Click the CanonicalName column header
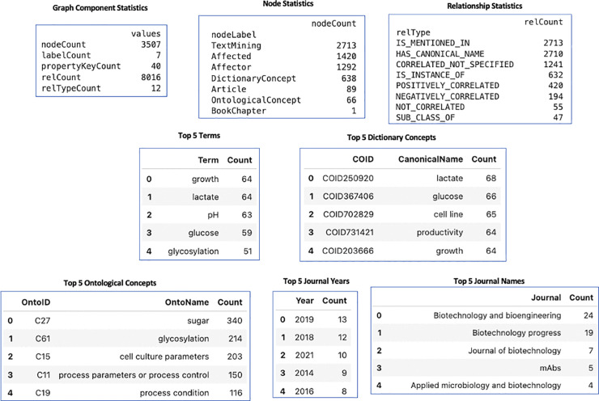 (x=431, y=159)
